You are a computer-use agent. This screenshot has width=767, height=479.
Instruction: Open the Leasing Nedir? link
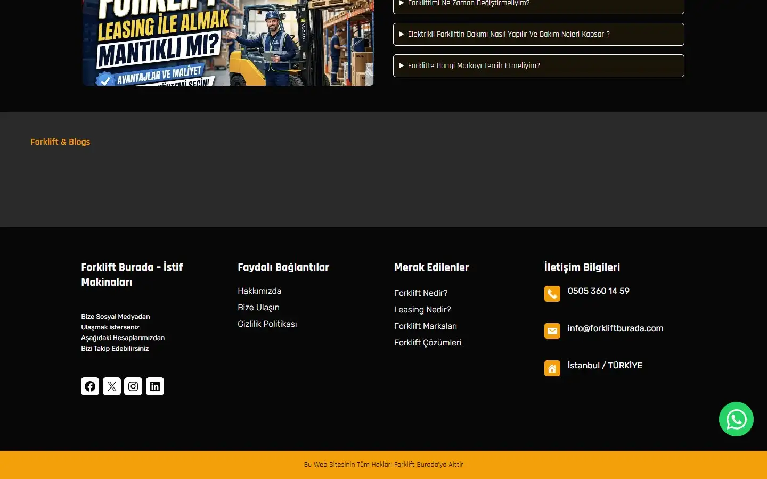click(x=422, y=310)
